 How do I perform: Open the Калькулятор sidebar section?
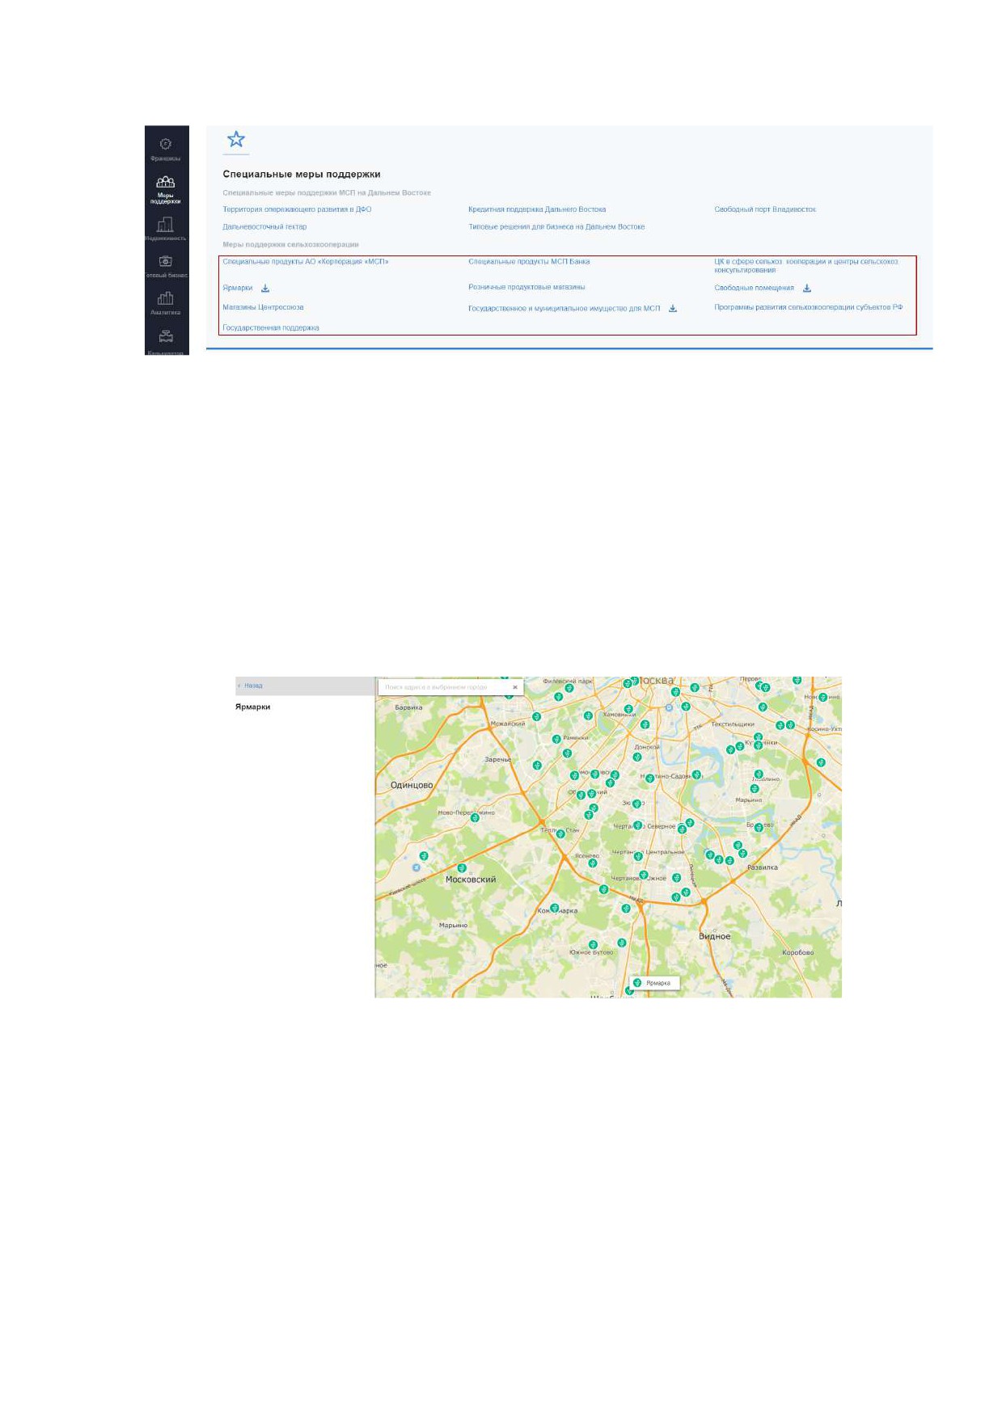(166, 341)
